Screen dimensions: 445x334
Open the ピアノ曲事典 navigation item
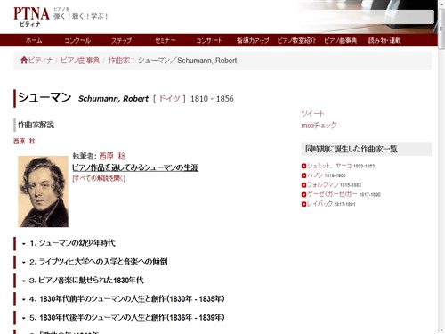(x=340, y=40)
